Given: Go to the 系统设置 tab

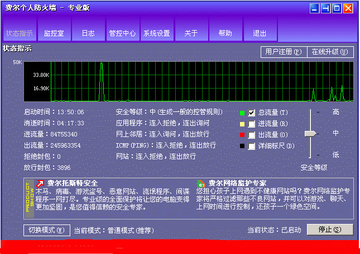Looking at the screenshot, I should point(156,33).
